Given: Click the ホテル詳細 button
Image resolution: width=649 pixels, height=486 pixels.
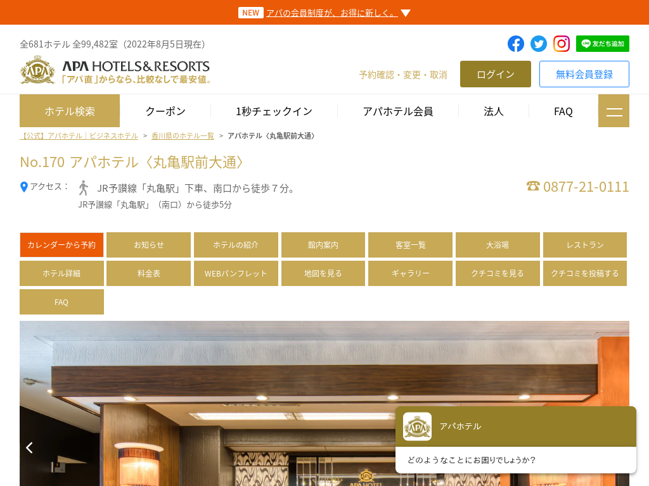Looking at the screenshot, I should click(61, 273).
